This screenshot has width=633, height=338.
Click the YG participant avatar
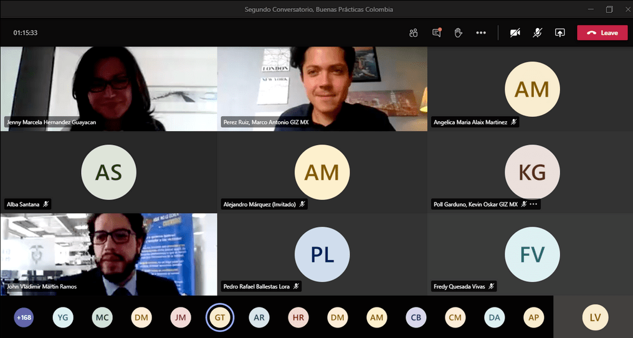point(62,317)
